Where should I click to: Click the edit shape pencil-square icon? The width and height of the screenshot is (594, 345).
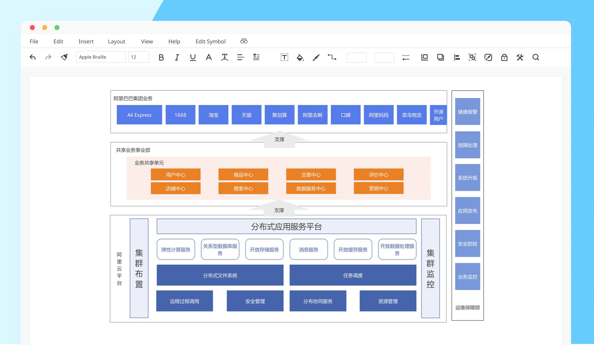[488, 57]
